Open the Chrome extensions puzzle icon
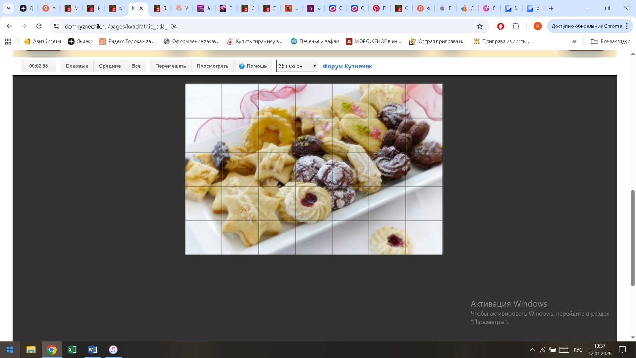The height and width of the screenshot is (358, 636). [516, 26]
